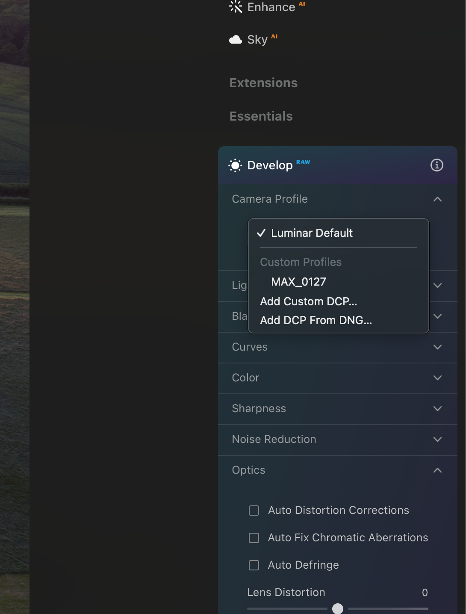This screenshot has width=466, height=614.
Task: Expand the Curves section
Action: (x=338, y=347)
